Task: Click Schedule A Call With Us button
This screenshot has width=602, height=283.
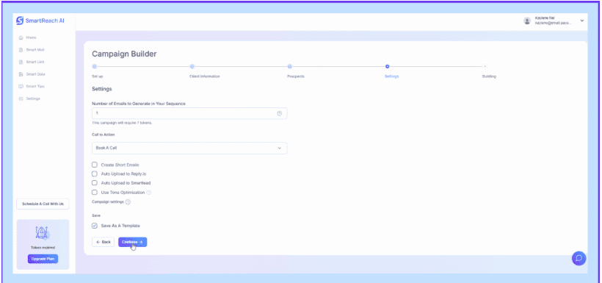Action: click(x=43, y=204)
